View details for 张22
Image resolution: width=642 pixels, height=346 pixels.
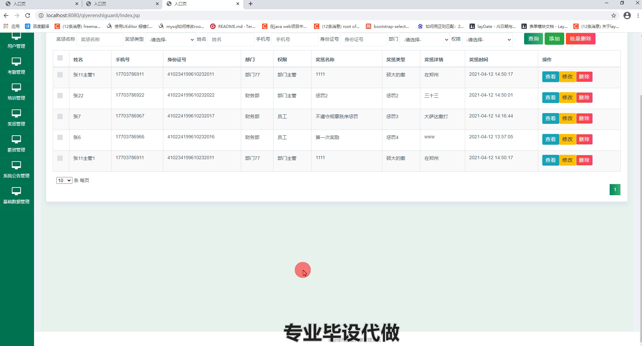pyautogui.click(x=551, y=98)
